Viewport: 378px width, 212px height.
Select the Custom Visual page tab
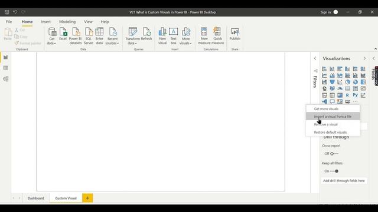point(66,198)
